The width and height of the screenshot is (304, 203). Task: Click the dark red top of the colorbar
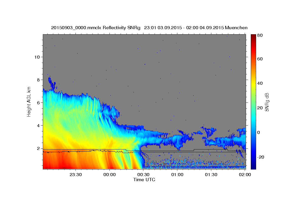253,37
